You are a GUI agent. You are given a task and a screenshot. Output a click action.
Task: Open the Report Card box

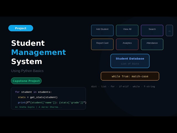point(102,44)
